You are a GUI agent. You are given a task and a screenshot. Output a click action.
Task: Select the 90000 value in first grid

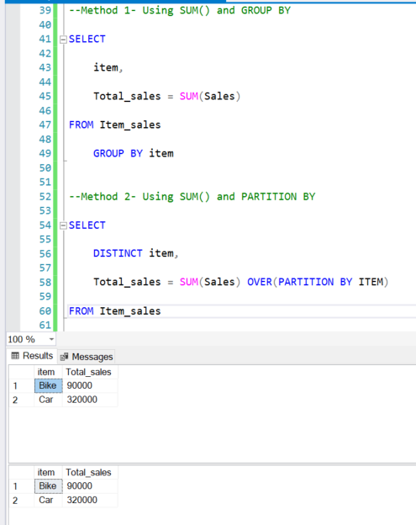90,385
